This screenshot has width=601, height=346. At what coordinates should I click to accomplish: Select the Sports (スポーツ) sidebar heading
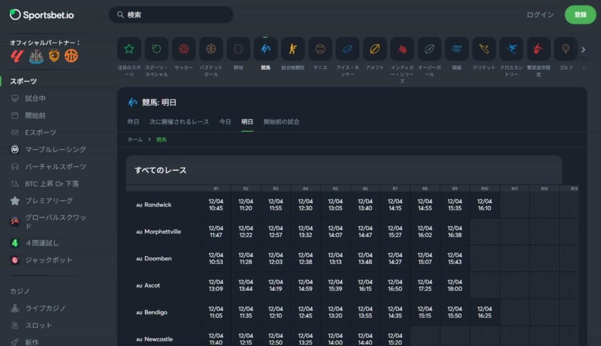coord(23,82)
